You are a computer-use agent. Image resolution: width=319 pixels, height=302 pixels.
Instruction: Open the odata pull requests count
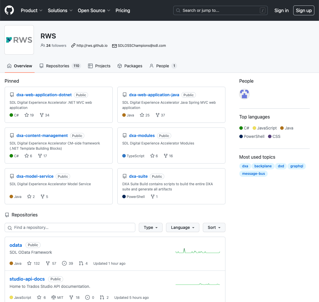tap(83, 263)
